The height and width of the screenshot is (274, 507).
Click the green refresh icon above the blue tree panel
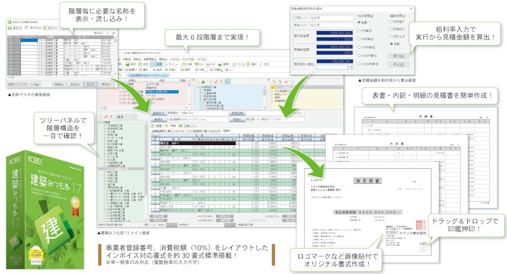[x=210, y=82]
